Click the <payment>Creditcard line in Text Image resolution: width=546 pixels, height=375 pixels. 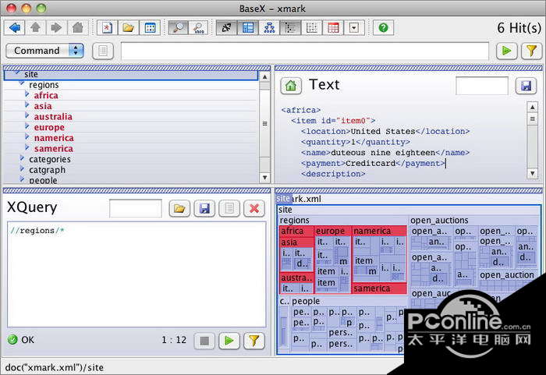373,163
